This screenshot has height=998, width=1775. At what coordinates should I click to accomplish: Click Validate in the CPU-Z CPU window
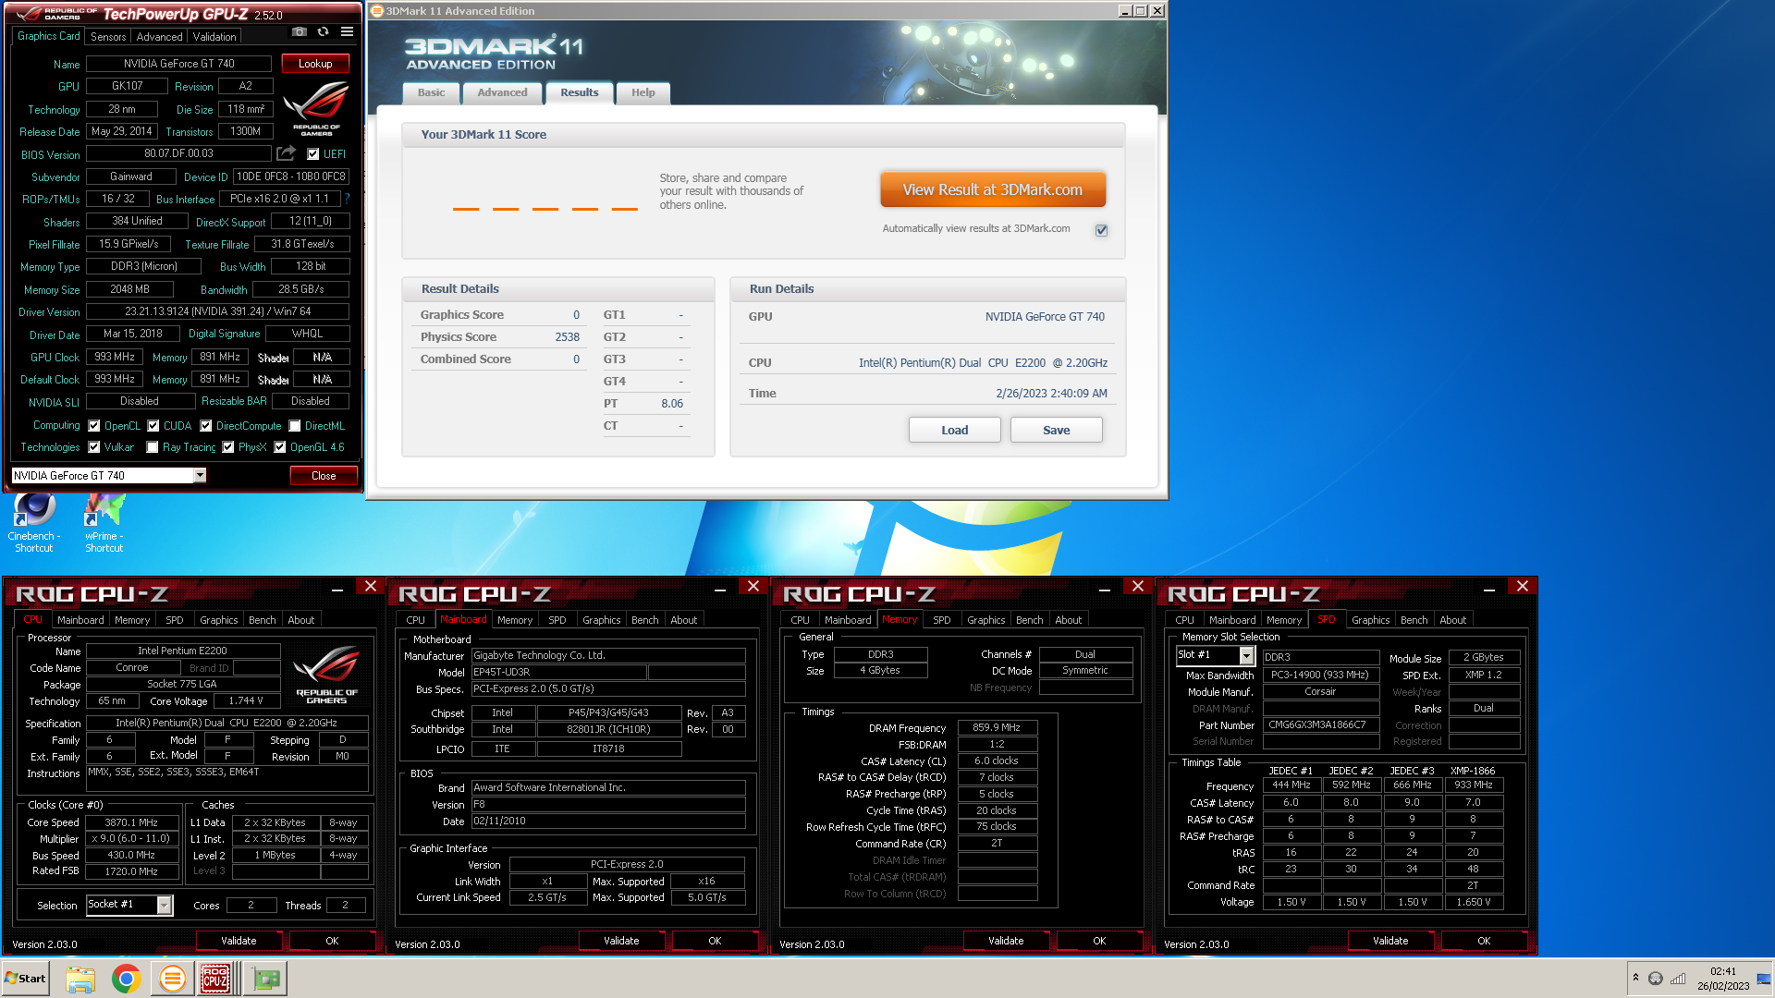[x=239, y=941]
